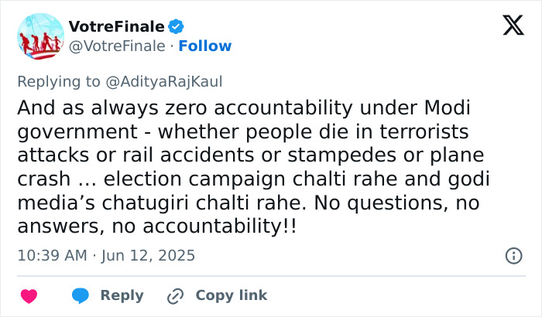Click the chain link icon
Viewport: 542px width, 317px height.
[176, 295]
